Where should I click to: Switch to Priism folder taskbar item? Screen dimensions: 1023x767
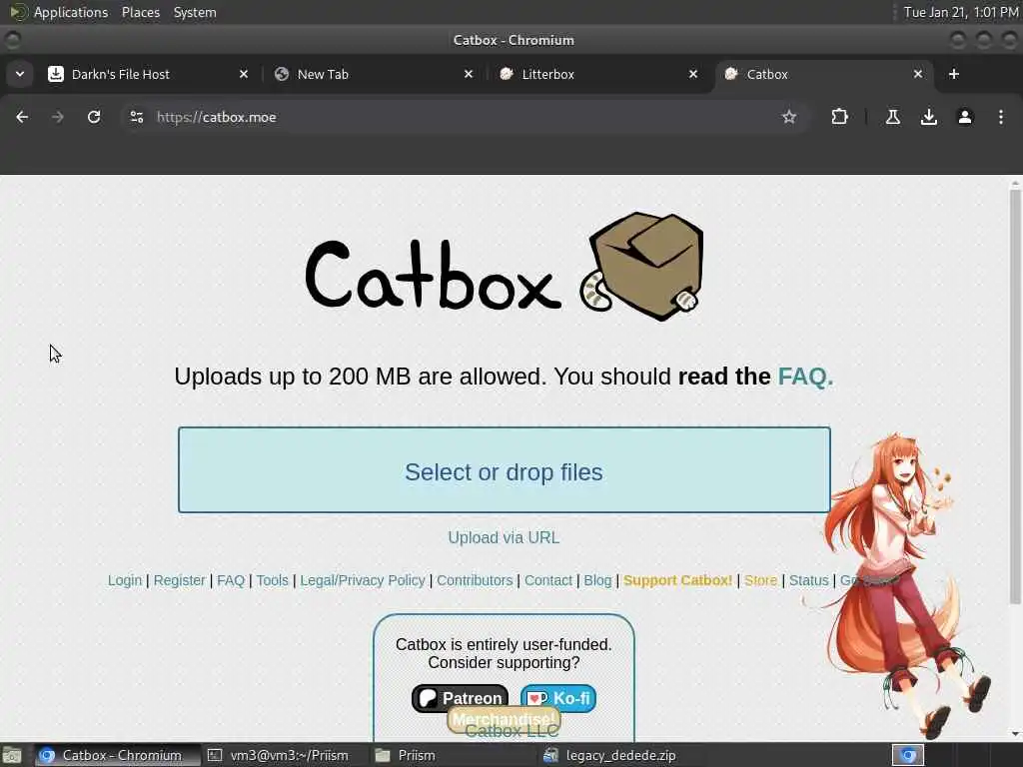(x=454, y=755)
